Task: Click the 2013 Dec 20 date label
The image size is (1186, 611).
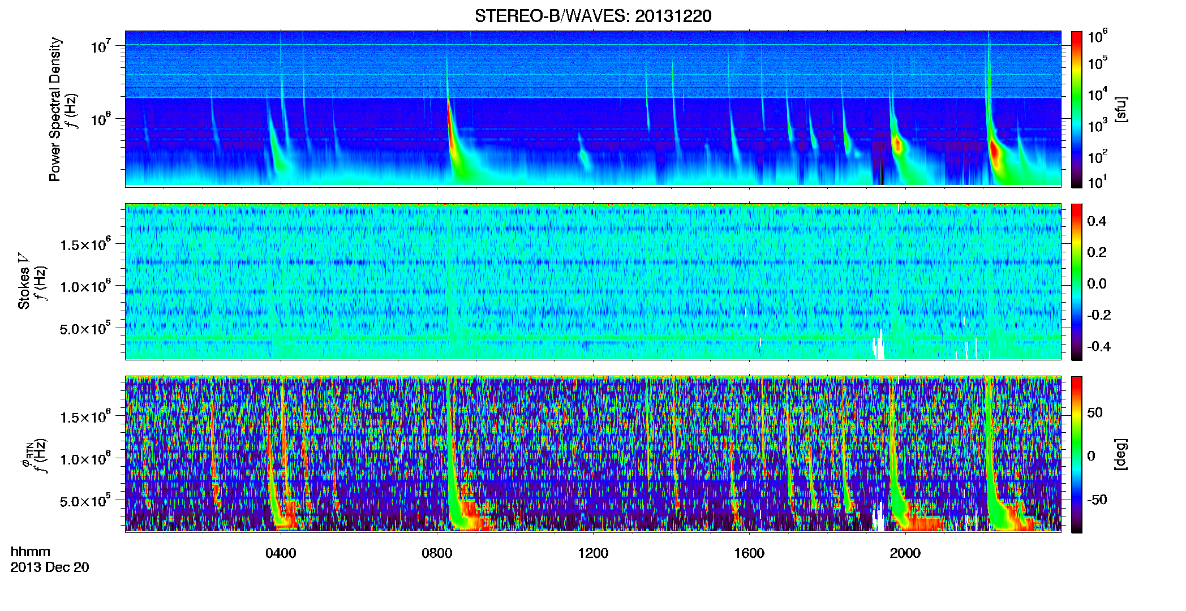Action: point(50,567)
